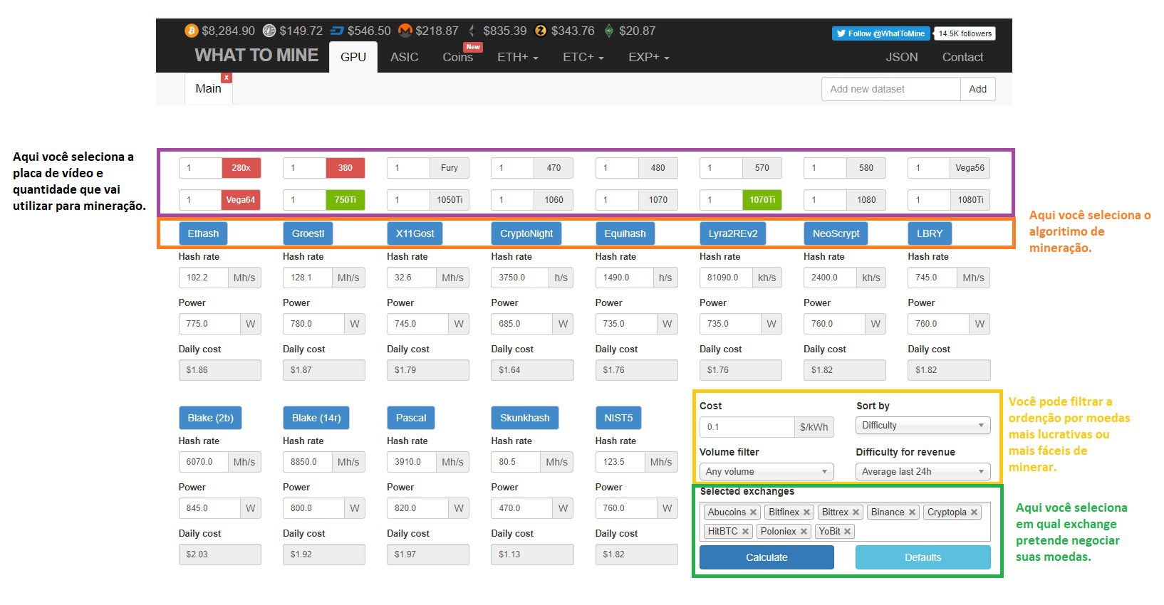Screen dimensions: 1164x605
Task: Click the Ethereum Classic icon beside $20.87
Action: pyautogui.click(x=609, y=31)
